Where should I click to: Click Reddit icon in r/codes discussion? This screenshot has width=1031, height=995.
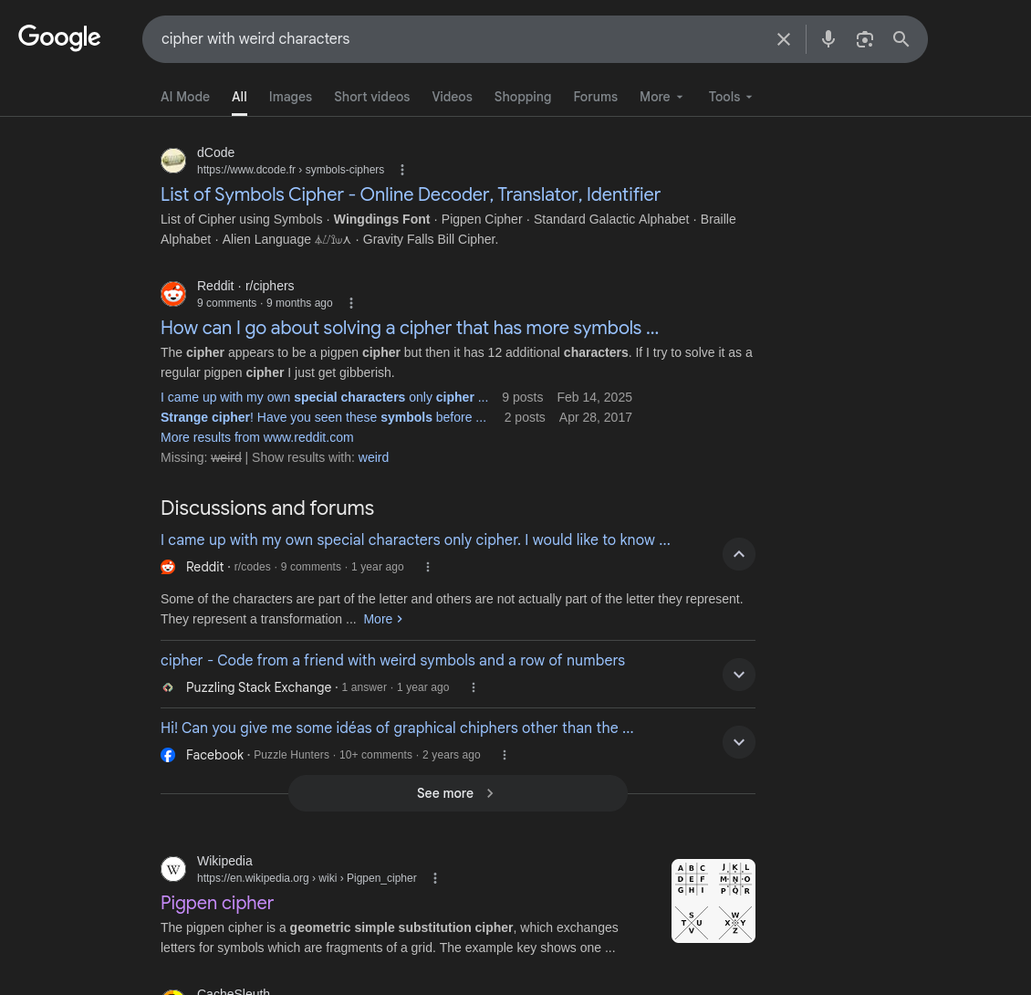coord(168,567)
